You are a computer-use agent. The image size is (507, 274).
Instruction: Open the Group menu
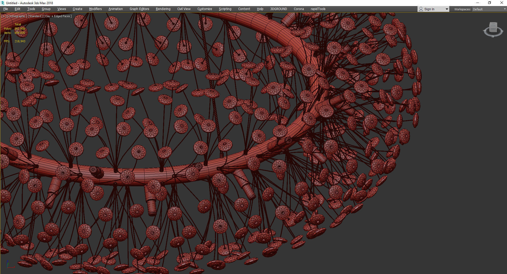(x=46, y=9)
